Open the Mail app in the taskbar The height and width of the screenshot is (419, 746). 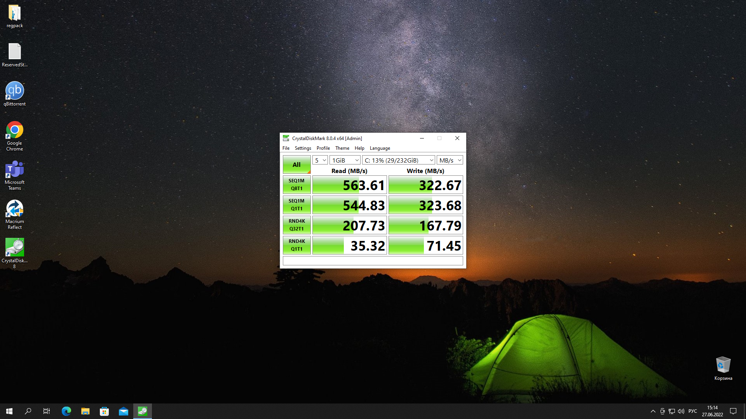(x=124, y=411)
